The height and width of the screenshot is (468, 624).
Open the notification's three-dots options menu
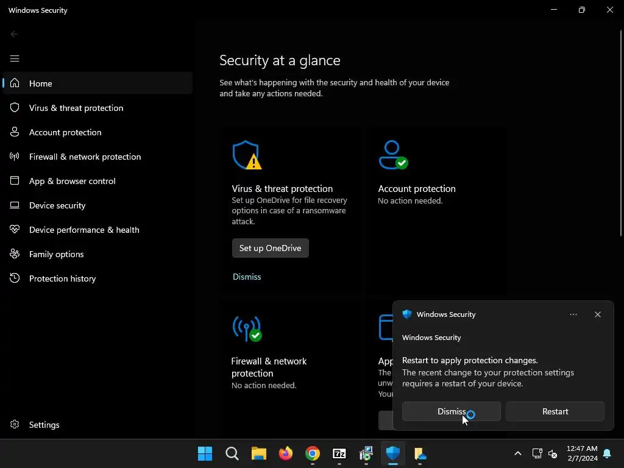point(573,314)
